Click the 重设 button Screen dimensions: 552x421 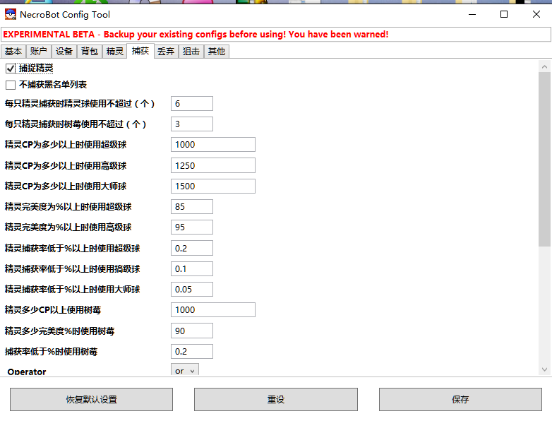276,400
